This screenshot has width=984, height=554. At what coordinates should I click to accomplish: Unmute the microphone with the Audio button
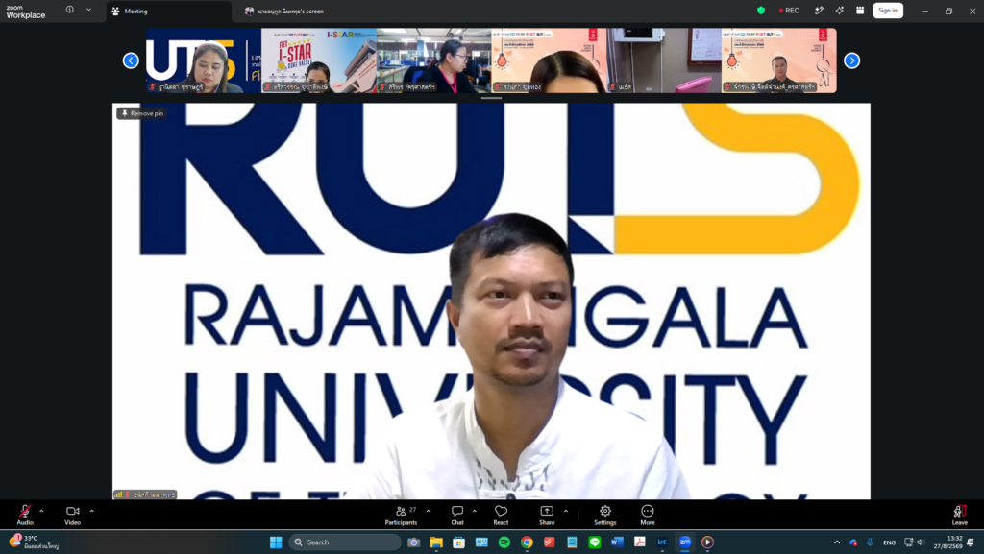pyautogui.click(x=25, y=515)
